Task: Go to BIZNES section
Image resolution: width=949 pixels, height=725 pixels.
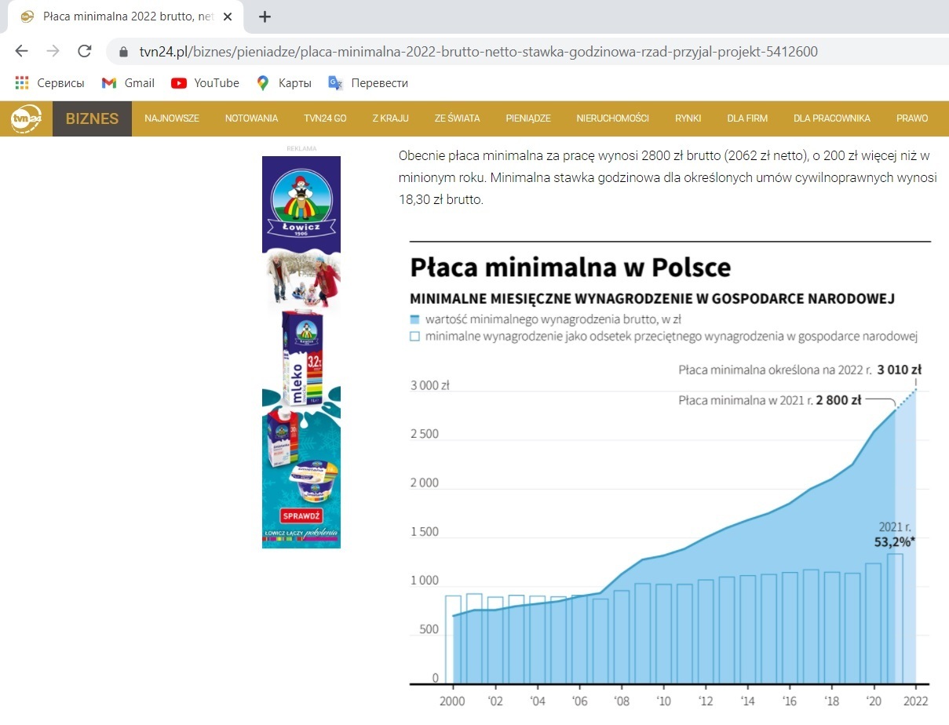Action: click(92, 118)
